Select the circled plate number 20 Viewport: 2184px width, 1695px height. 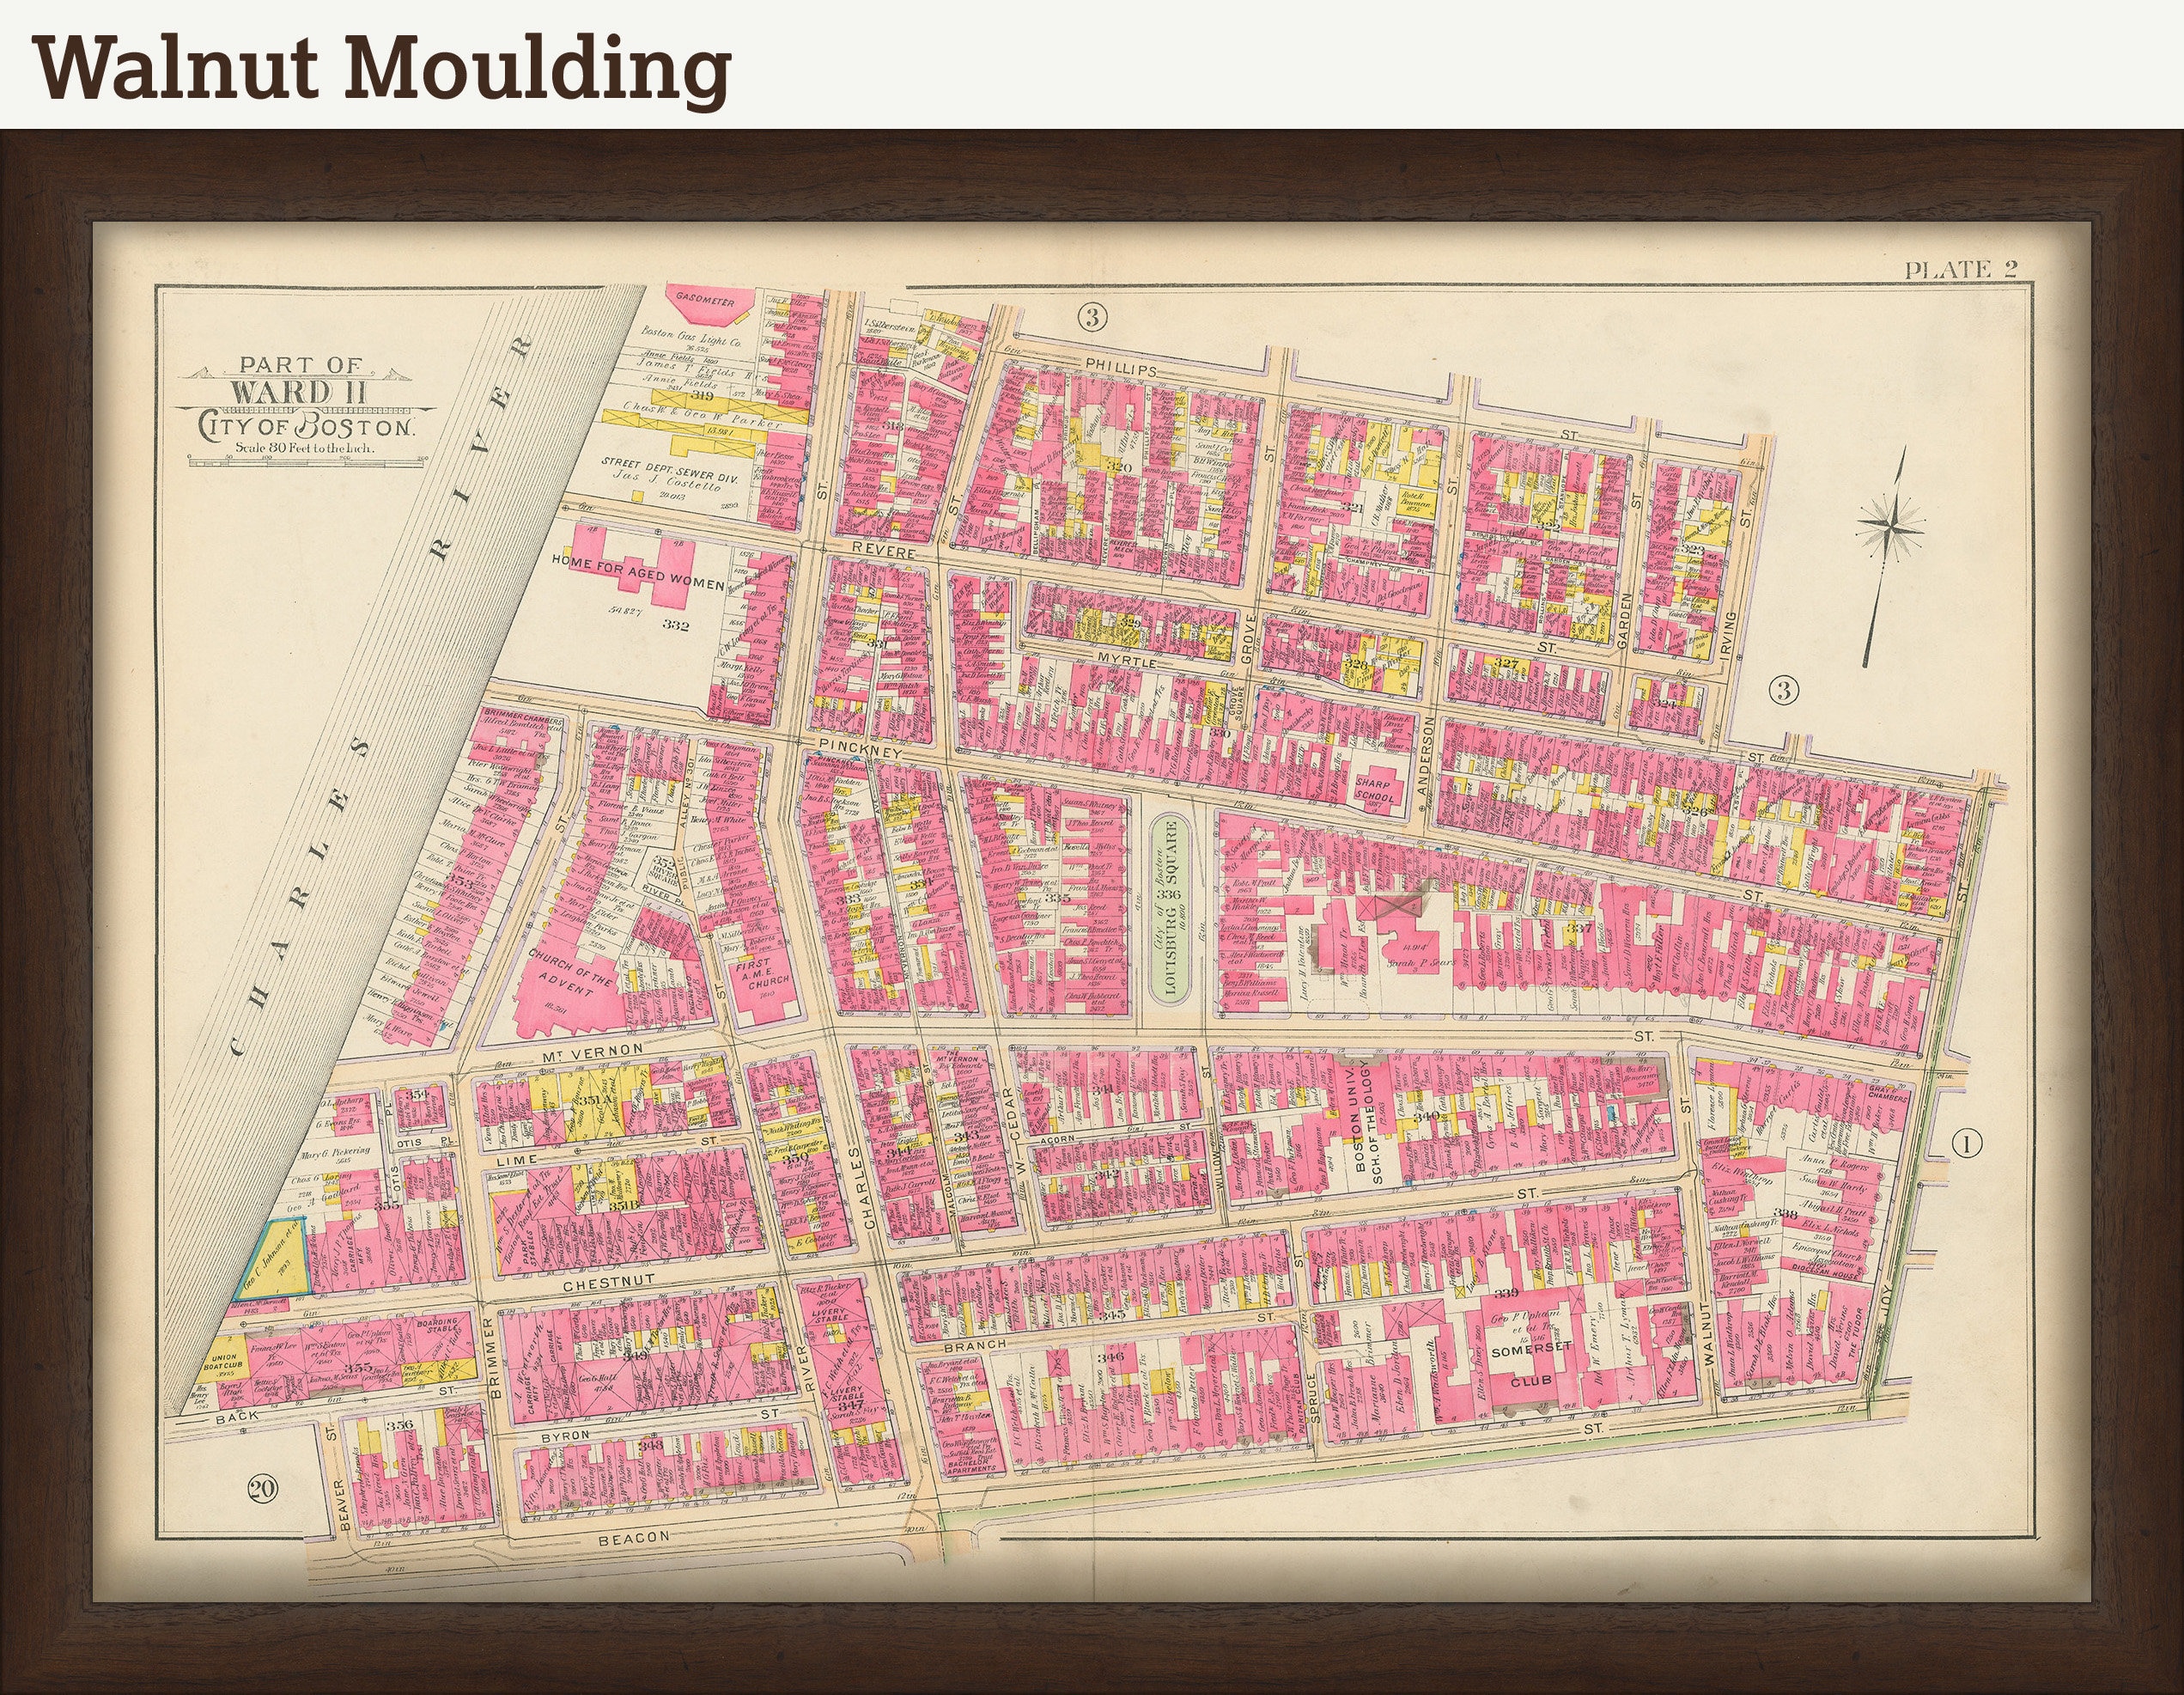[263, 1489]
